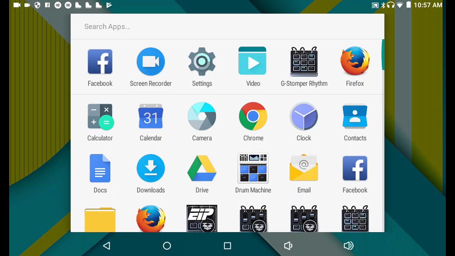Screen dimensions: 455x256
Task: Tap the Back navigation button
Action: tap(107, 246)
